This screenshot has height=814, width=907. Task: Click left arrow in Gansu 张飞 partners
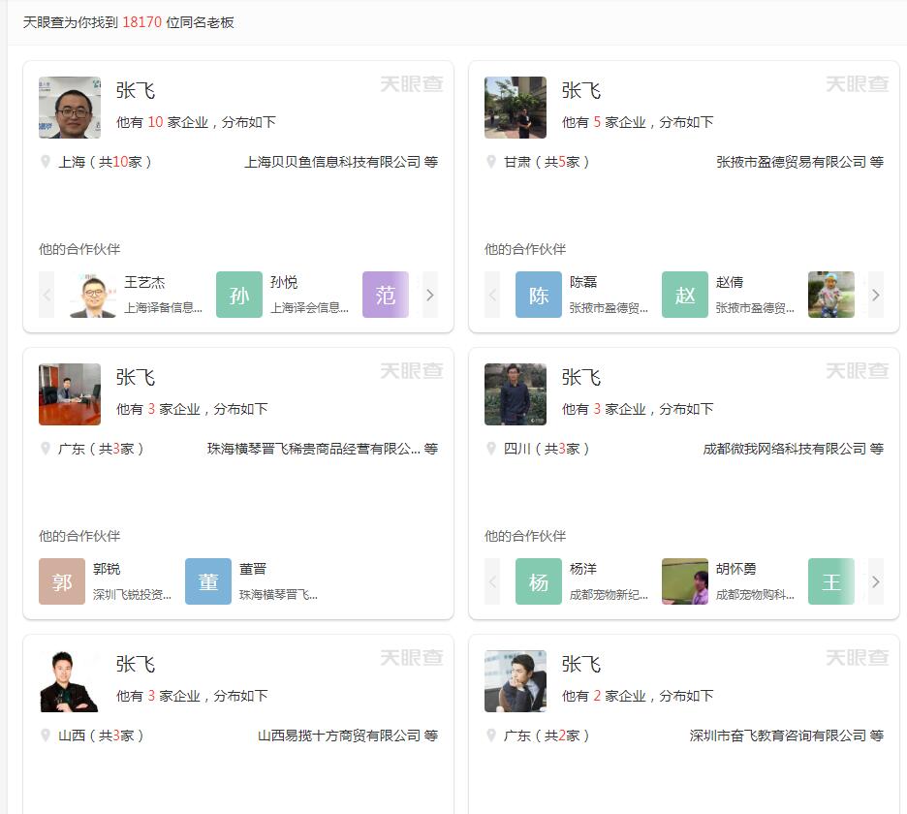(492, 295)
